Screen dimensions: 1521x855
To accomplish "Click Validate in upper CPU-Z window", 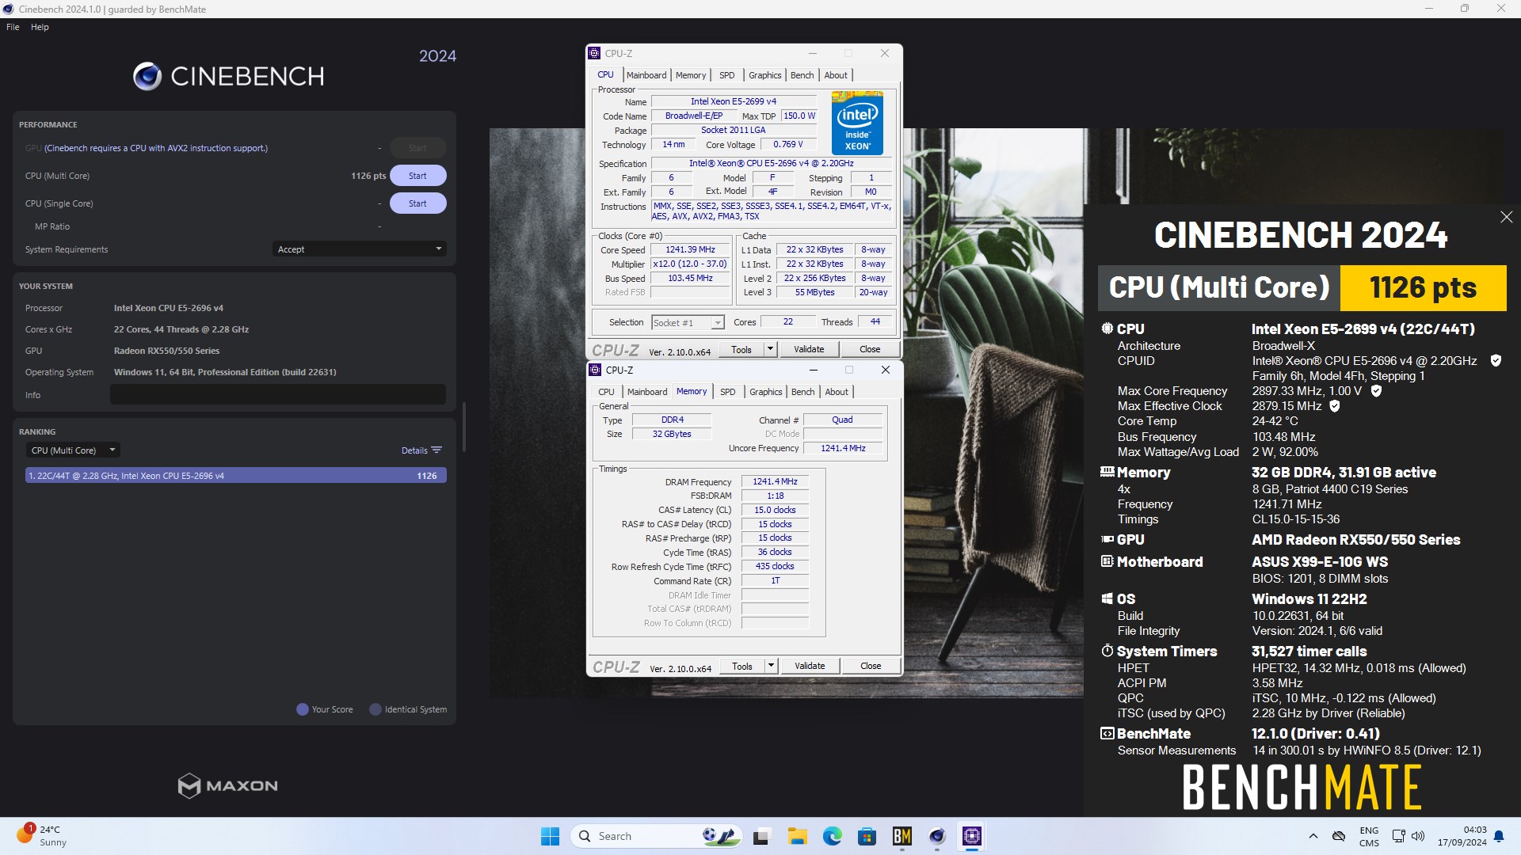I will coord(809,349).
